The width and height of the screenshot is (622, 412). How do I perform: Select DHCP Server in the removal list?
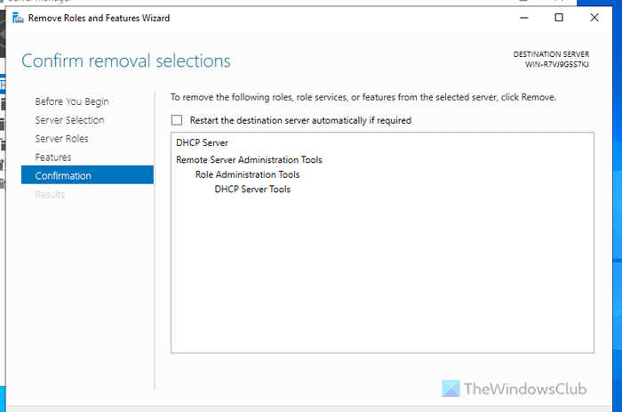point(203,142)
